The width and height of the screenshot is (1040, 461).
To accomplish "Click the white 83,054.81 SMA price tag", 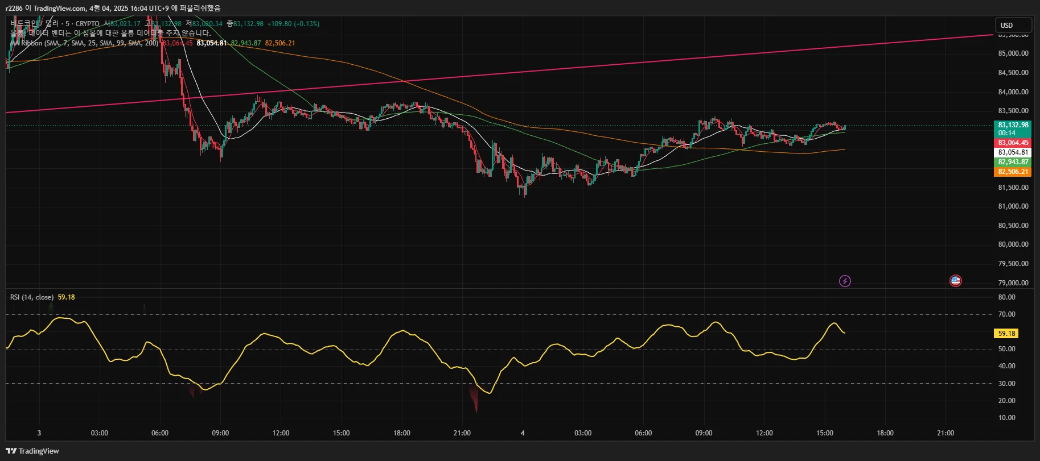I will tap(1013, 152).
